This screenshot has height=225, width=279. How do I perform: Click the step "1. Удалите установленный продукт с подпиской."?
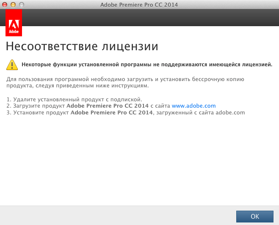tap(75, 99)
